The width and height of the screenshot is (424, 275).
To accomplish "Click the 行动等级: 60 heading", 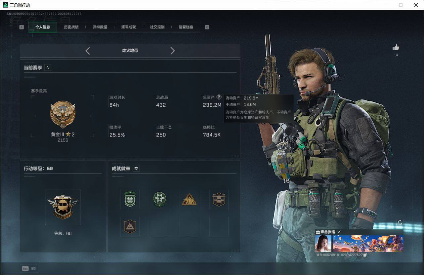I will click(38, 169).
